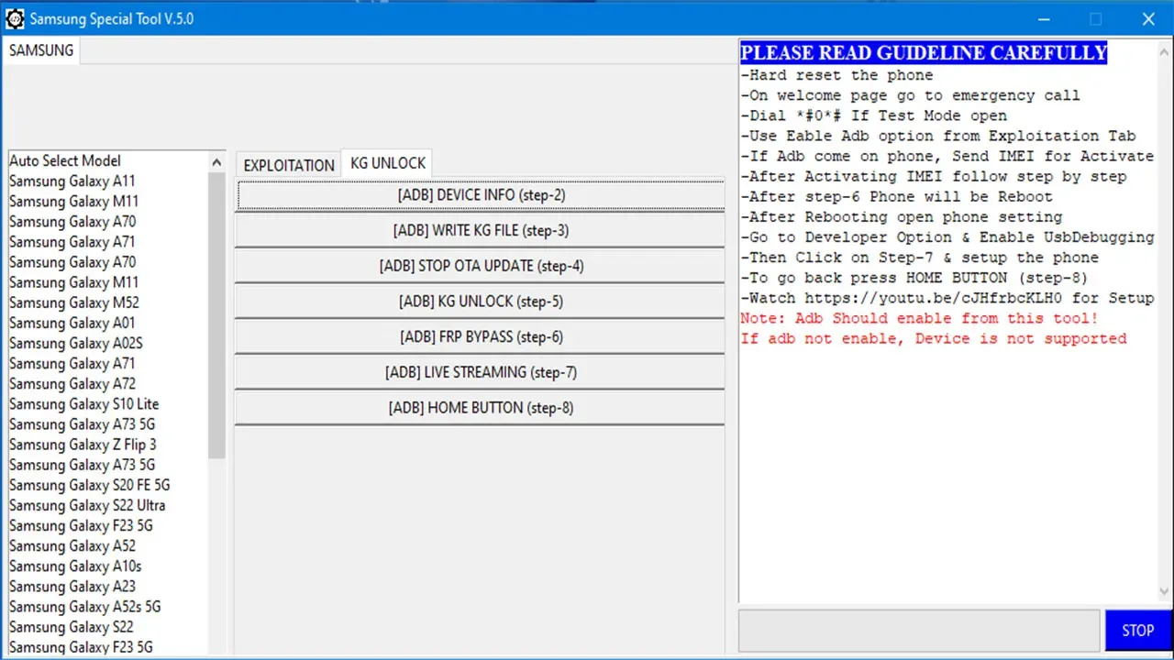Click the guideline panel scroll-down arrow

point(1165,591)
